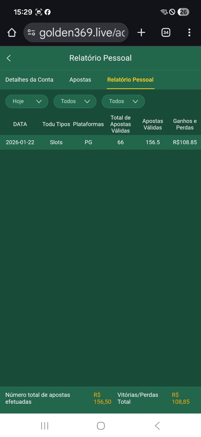Image resolution: width=201 pixels, height=437 pixels.
Task: Tap the golden369.live address bar
Action: point(82,33)
